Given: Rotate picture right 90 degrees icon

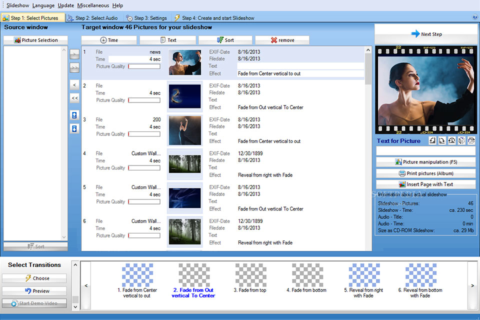Looking at the screenshot, I should click(x=442, y=140).
